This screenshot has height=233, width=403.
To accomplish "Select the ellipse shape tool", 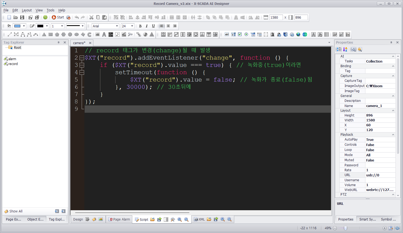I will [77, 34].
